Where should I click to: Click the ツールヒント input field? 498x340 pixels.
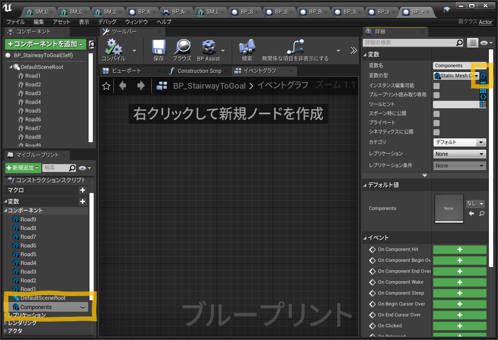[456, 104]
